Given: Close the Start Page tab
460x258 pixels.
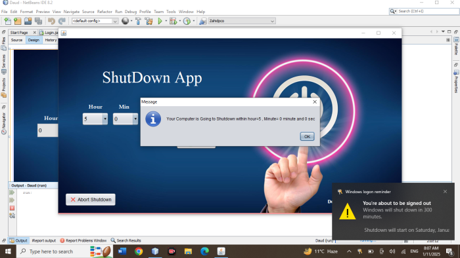Looking at the screenshot, I should pyautogui.click(x=34, y=33).
